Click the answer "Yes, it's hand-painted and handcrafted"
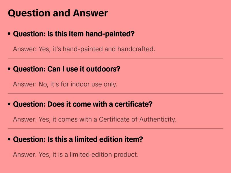This screenshot has width=231, height=173. click(84, 49)
